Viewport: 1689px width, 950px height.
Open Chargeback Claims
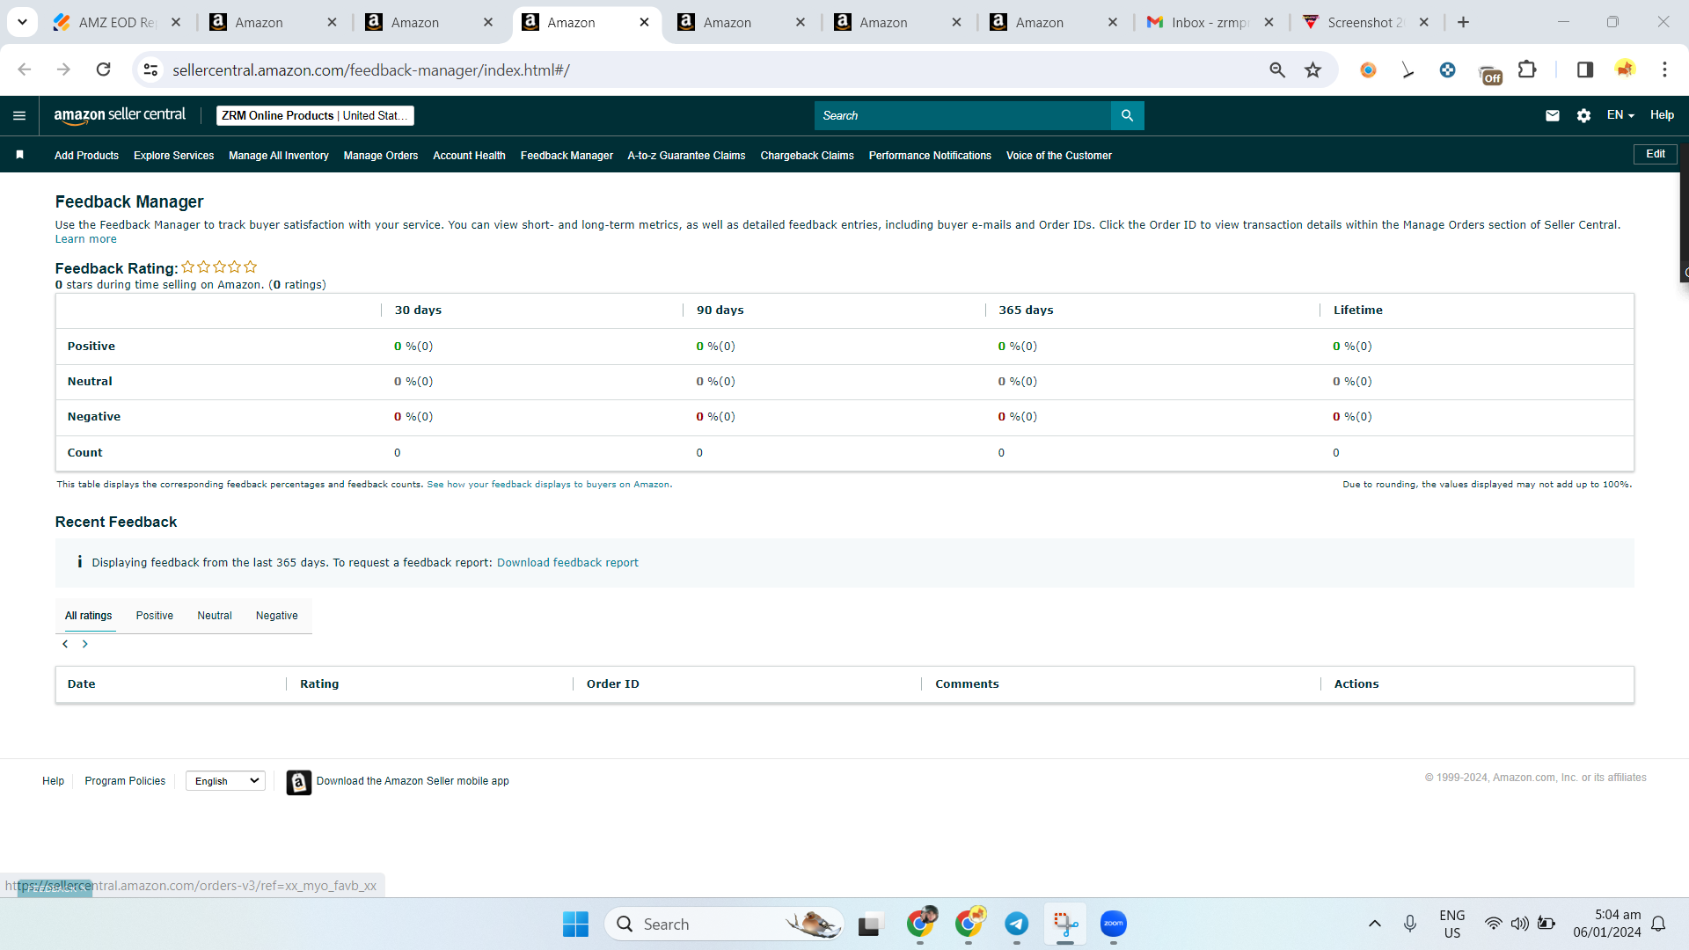point(807,156)
